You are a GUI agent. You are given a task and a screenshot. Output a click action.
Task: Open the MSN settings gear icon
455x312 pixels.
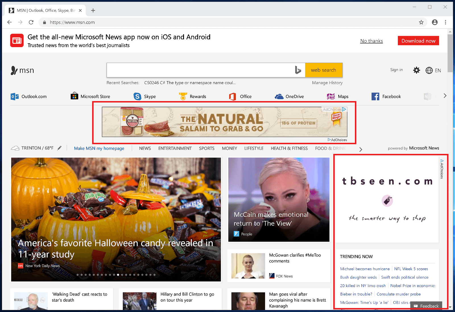click(x=416, y=70)
